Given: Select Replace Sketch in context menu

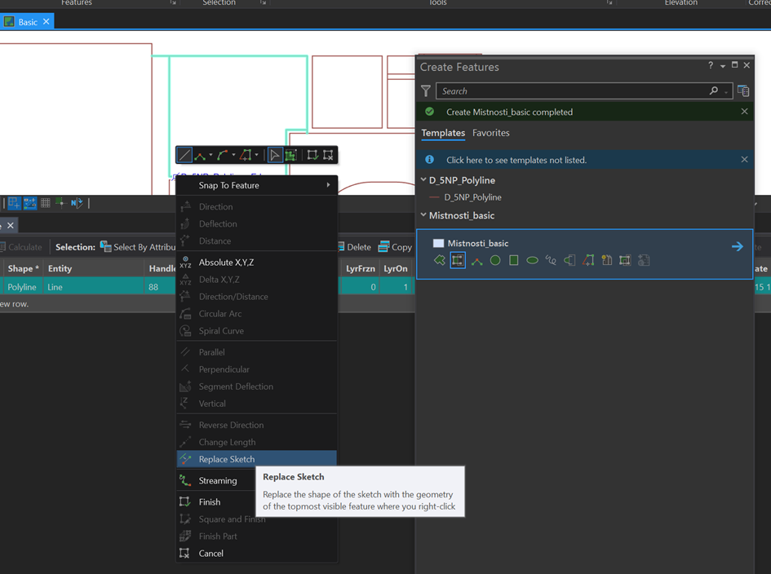Looking at the screenshot, I should 257,459.
